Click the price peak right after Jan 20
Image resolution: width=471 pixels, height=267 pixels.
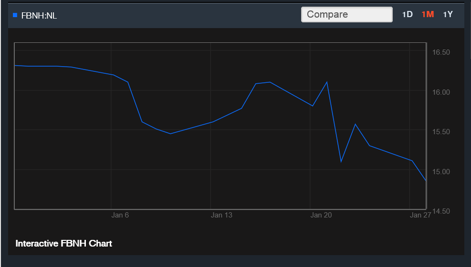pyautogui.click(x=326, y=82)
